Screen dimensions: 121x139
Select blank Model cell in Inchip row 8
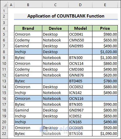(80, 52)
